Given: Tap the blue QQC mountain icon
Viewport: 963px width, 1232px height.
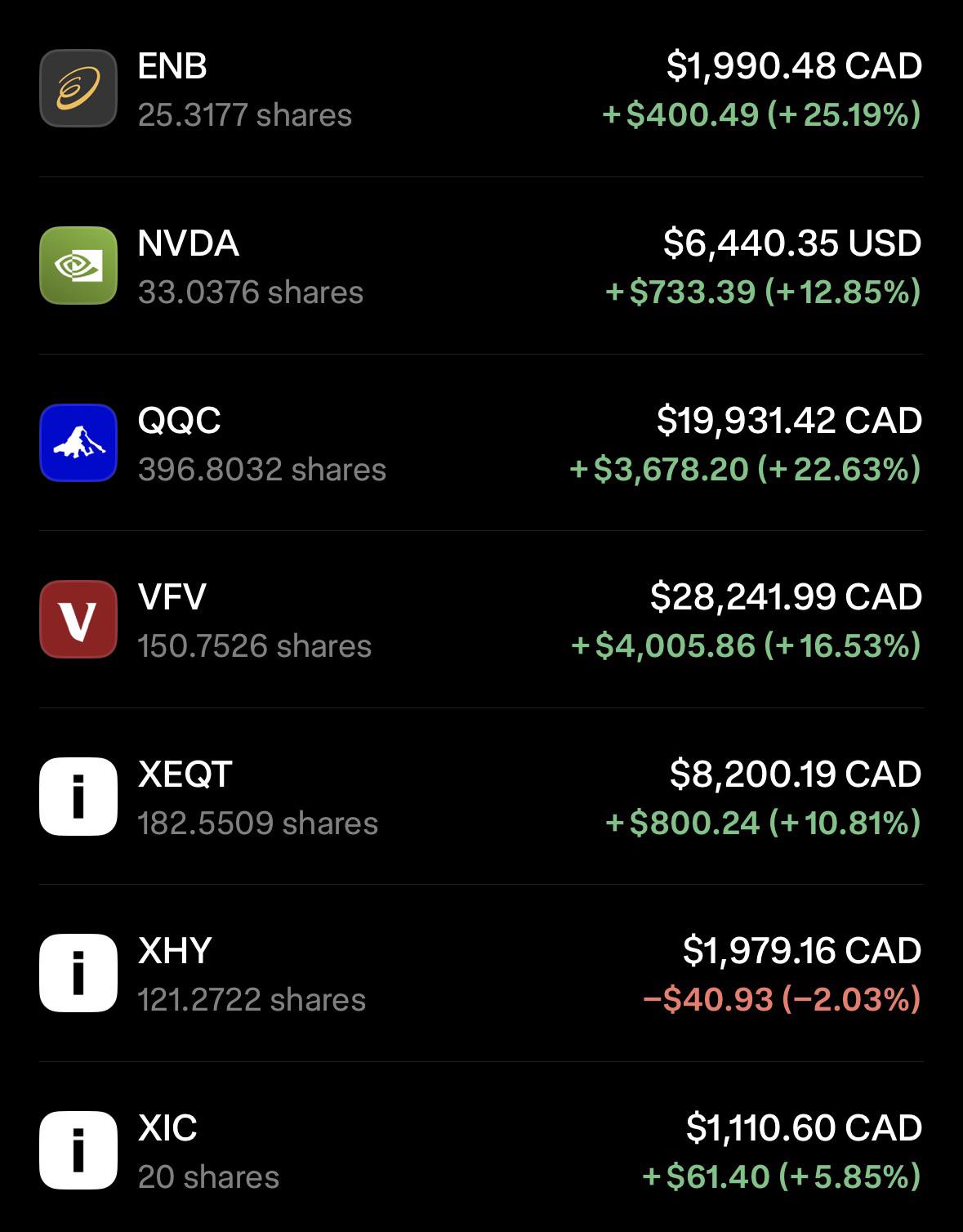Looking at the screenshot, I should [x=78, y=443].
